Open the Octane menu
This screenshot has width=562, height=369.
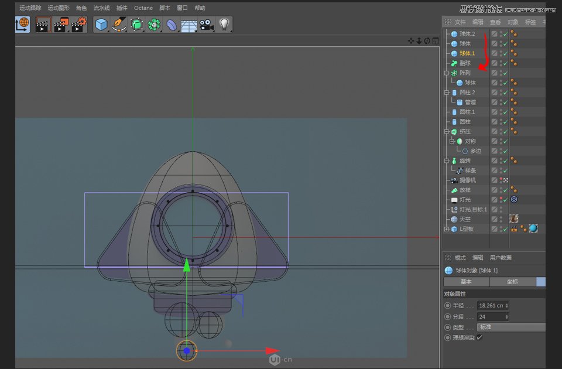[x=143, y=8]
